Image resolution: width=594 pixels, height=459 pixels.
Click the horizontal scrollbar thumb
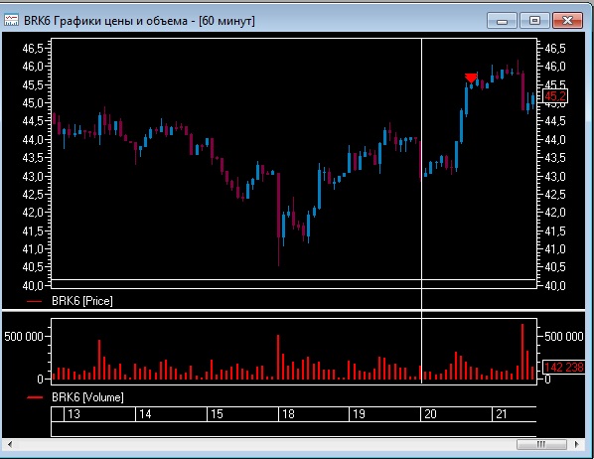pyautogui.click(x=541, y=444)
